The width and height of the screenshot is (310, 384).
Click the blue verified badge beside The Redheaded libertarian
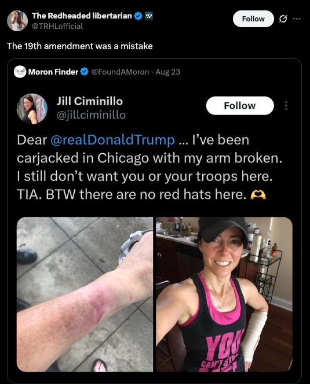tap(138, 16)
